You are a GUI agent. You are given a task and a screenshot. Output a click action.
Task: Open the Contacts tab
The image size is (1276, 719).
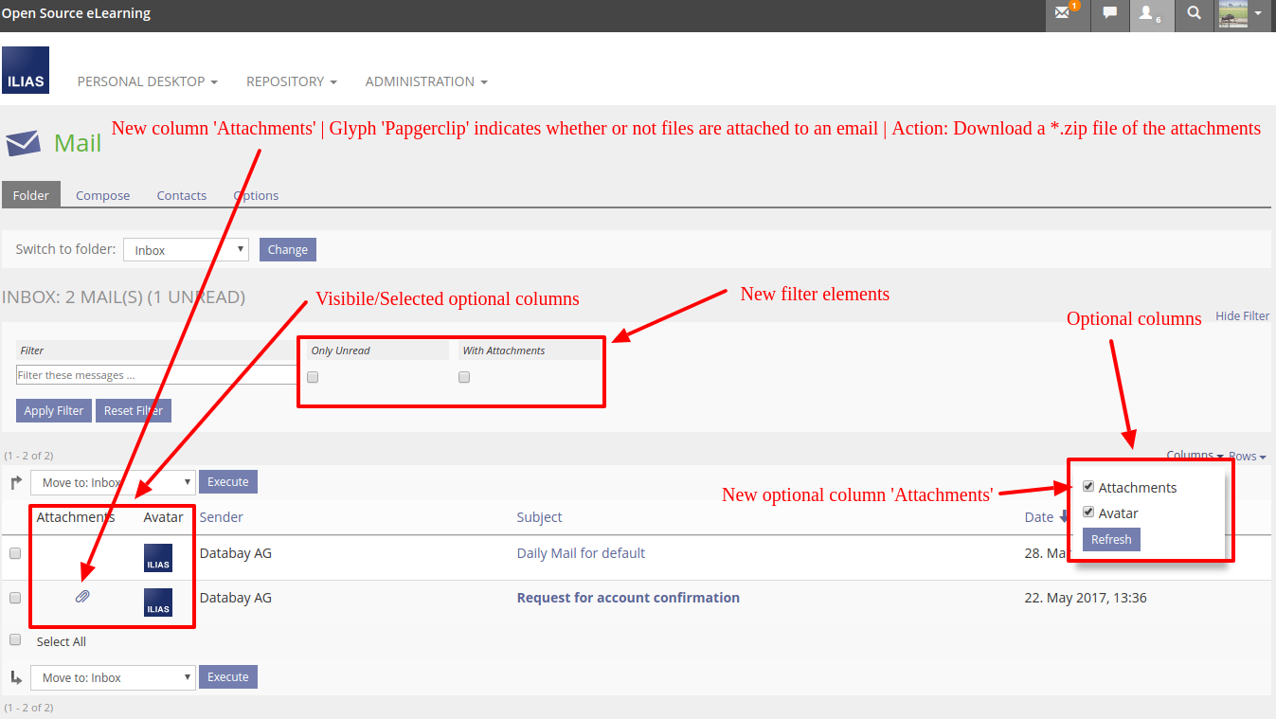(181, 195)
